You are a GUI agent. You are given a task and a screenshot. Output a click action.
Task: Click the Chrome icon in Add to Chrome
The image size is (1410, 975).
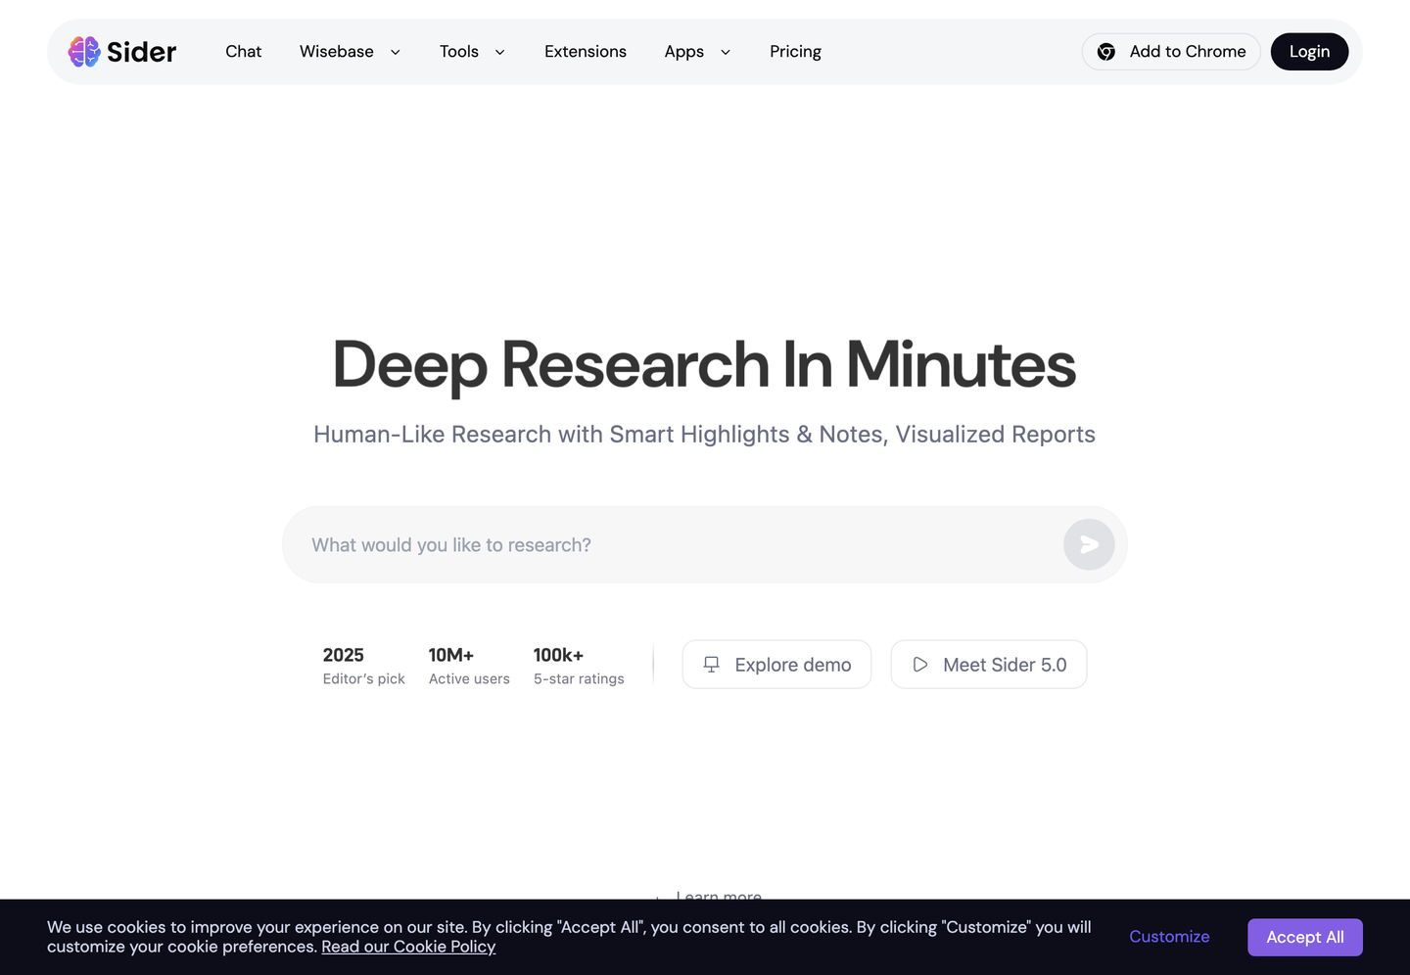[x=1106, y=52]
